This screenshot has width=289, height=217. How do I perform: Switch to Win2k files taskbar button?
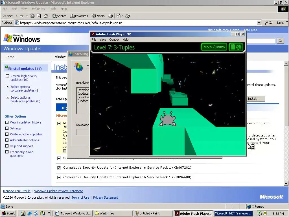point(113,213)
